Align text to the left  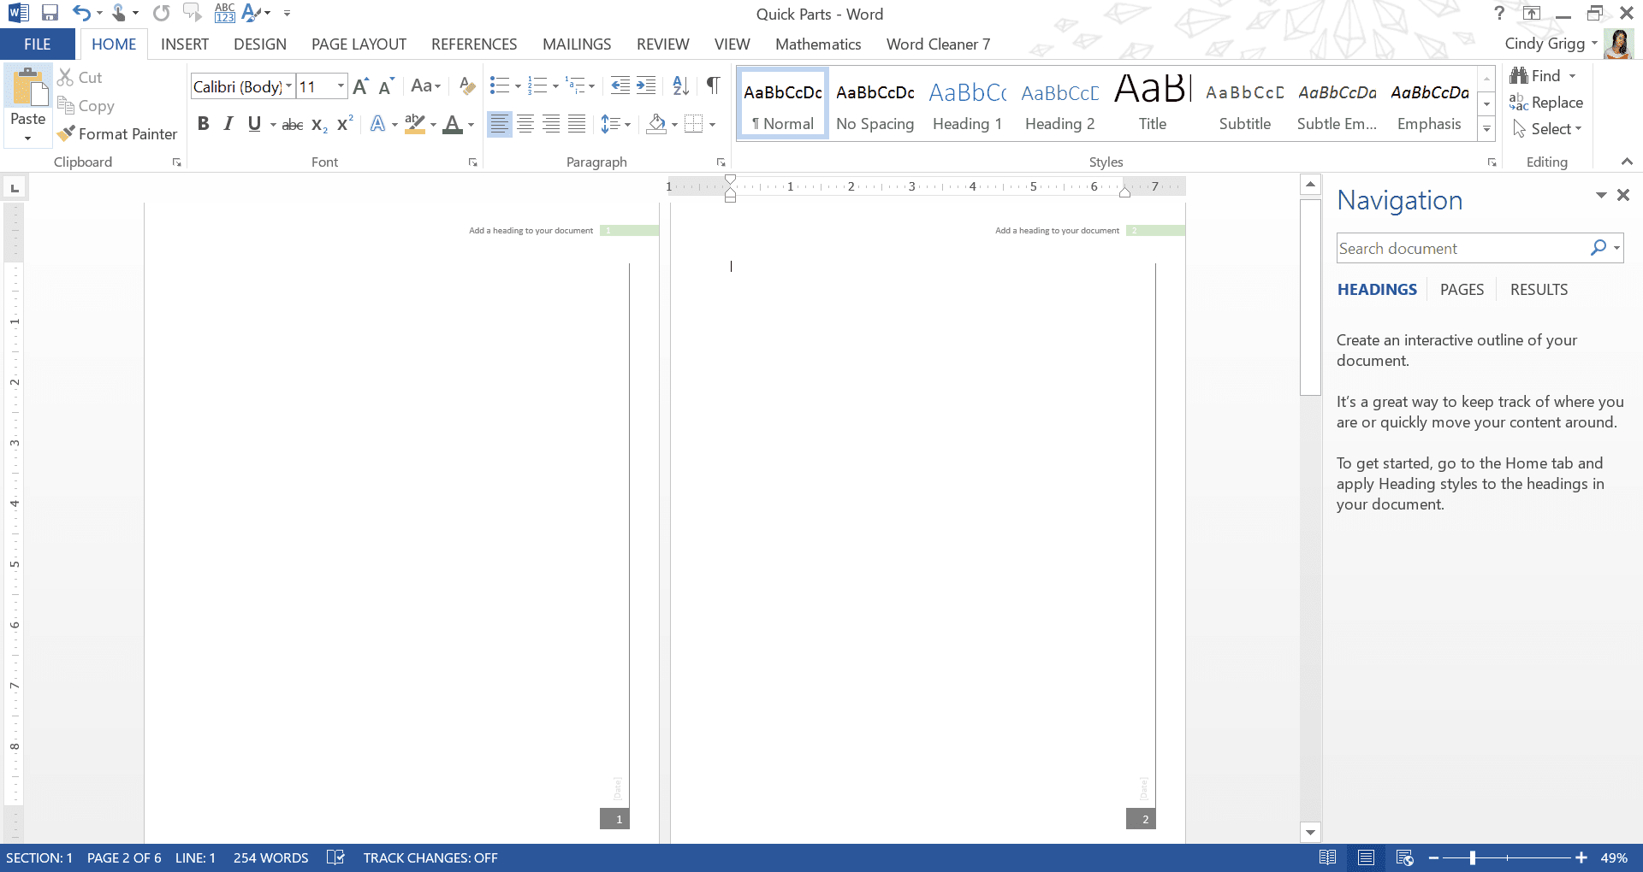(499, 124)
